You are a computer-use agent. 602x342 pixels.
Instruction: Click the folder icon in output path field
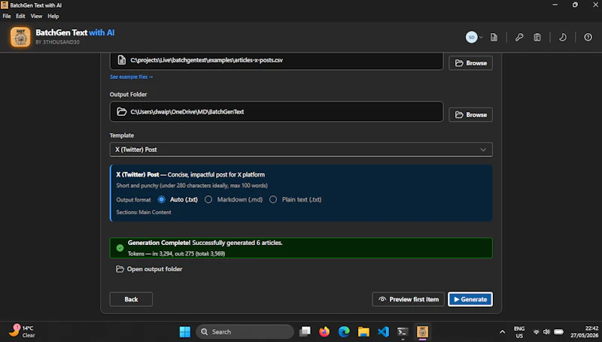point(122,111)
